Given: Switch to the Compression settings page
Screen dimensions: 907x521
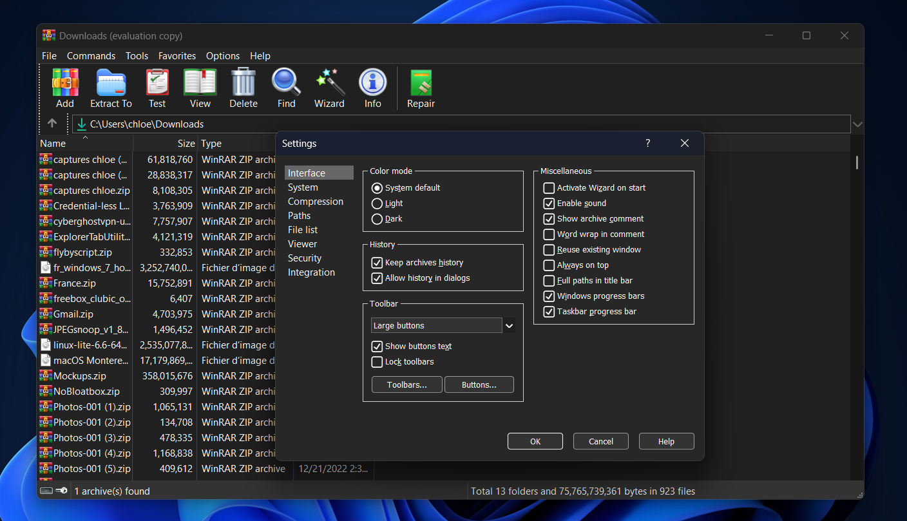Looking at the screenshot, I should (x=316, y=201).
